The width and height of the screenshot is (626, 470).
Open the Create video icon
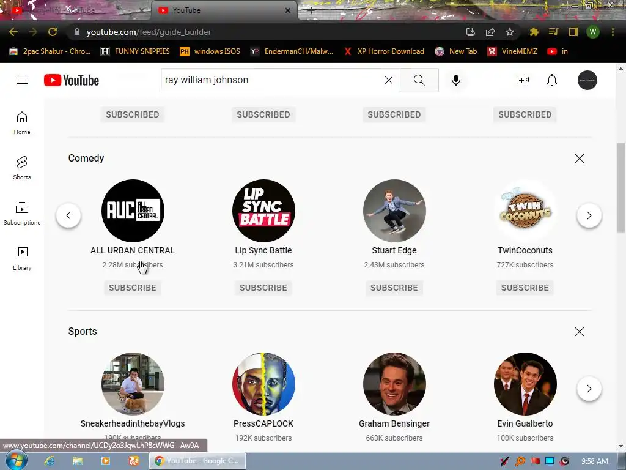pos(522,80)
